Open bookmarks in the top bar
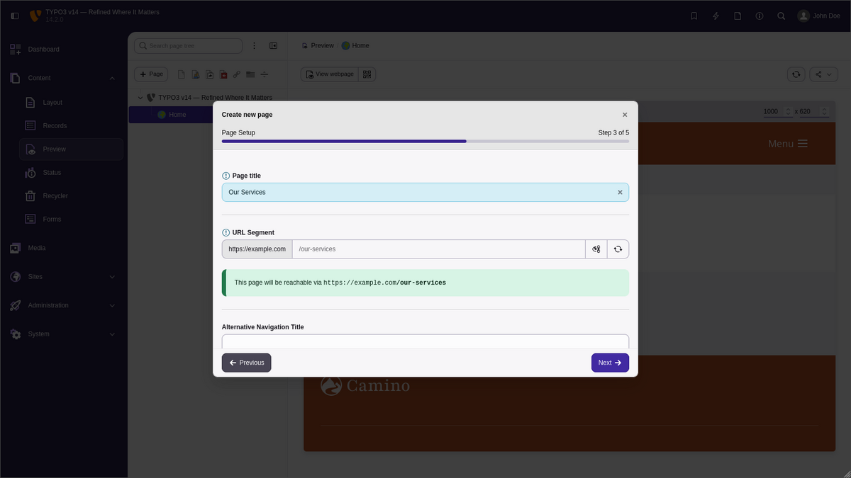Image resolution: width=851 pixels, height=478 pixels. pyautogui.click(x=694, y=16)
